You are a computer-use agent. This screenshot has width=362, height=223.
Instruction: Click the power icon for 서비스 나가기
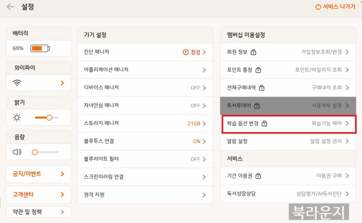pos(318,7)
